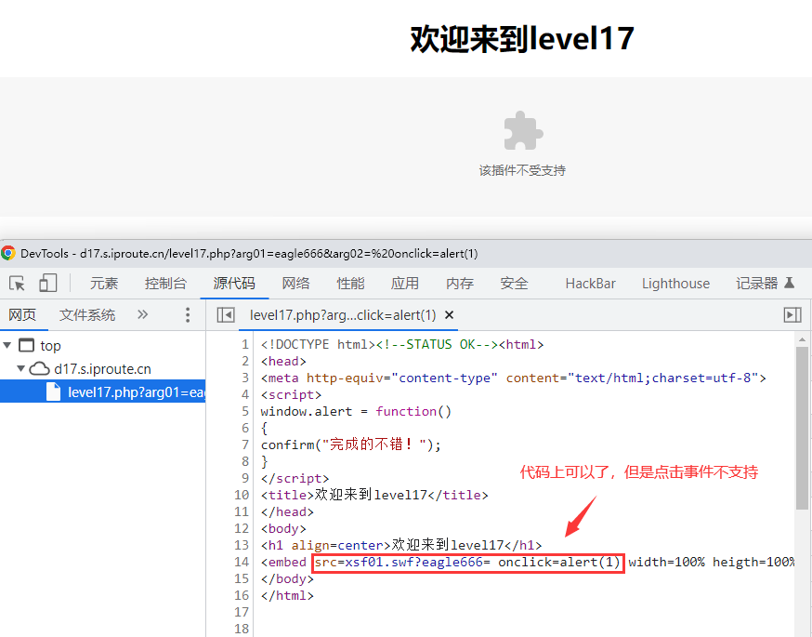The image size is (812, 637).
Task: Open the 控制台 (Console) tab
Action: 165,284
